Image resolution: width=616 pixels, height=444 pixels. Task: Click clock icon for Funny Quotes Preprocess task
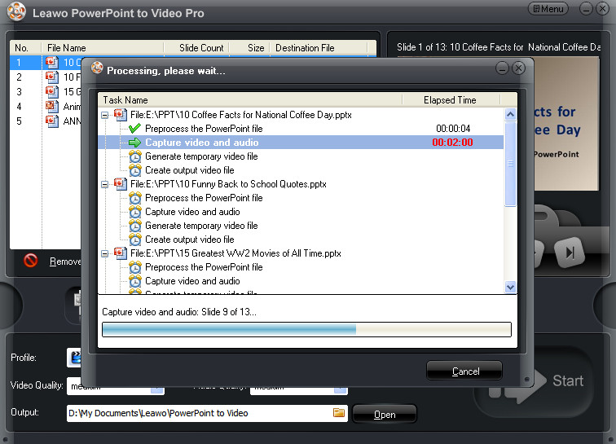click(x=134, y=198)
